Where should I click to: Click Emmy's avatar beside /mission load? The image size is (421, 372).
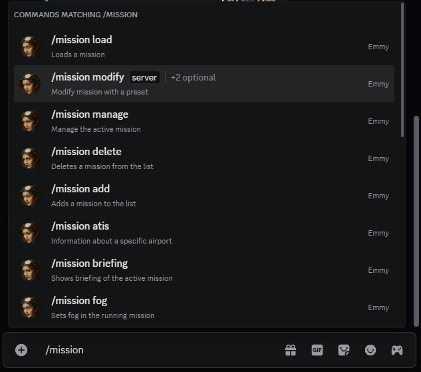click(x=31, y=47)
